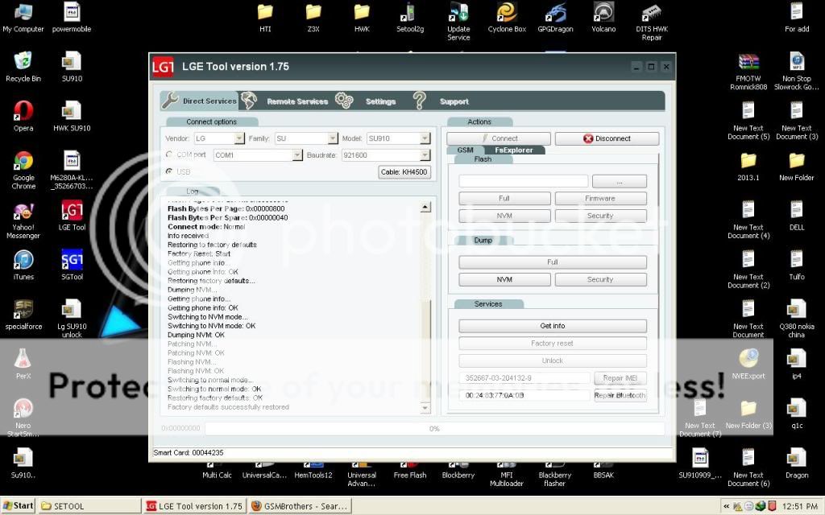Open the SGTool desktop icon
825x515 pixels.
click(x=72, y=266)
